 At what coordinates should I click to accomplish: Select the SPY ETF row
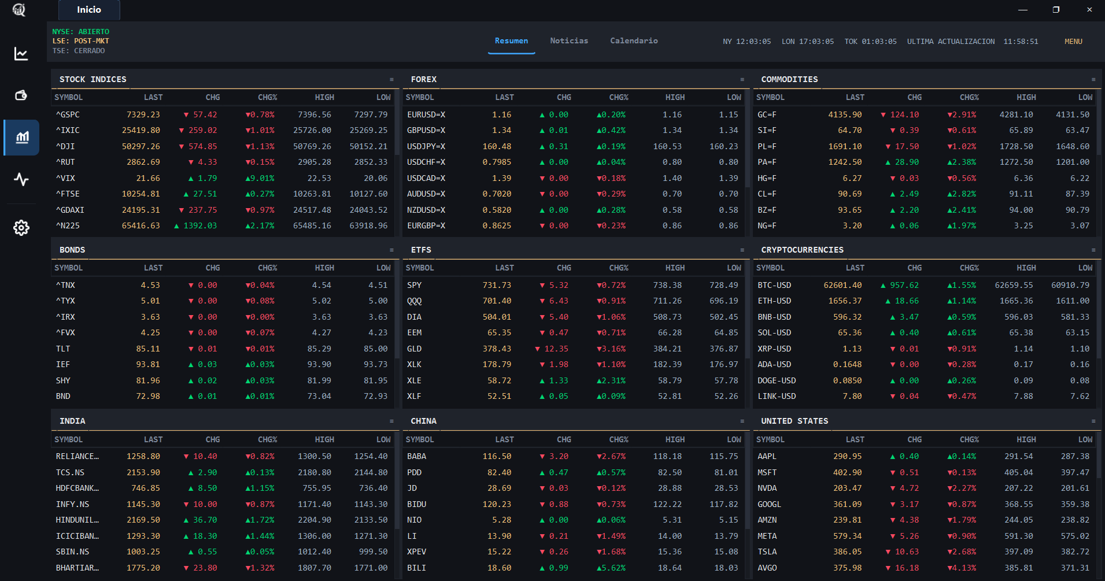[574, 285]
